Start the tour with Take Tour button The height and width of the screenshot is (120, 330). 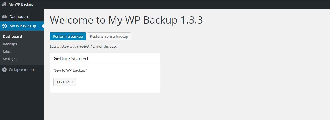[65, 82]
